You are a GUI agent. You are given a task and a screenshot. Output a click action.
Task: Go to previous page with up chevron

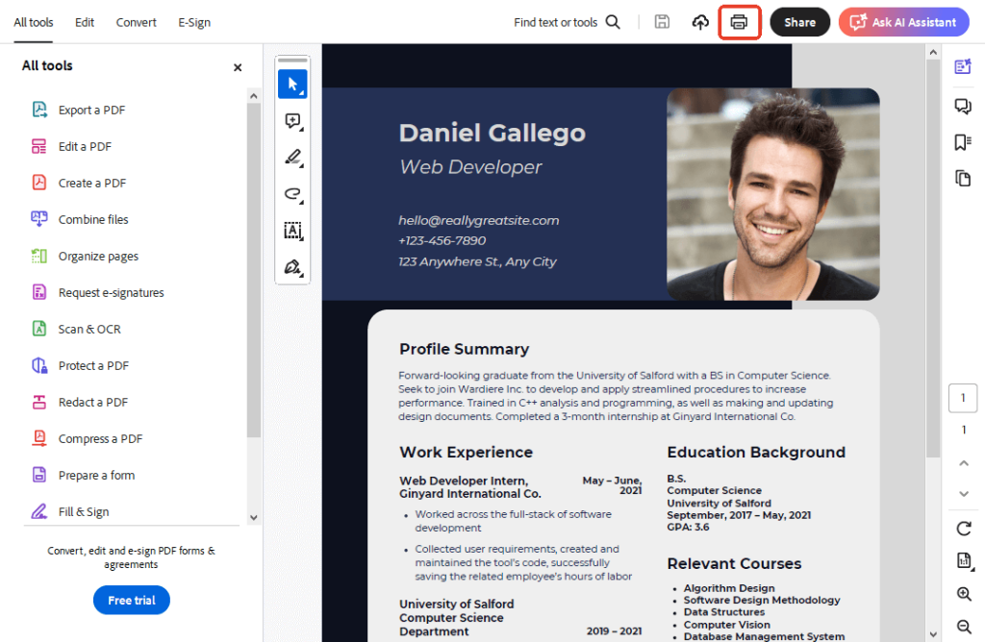[x=964, y=463]
